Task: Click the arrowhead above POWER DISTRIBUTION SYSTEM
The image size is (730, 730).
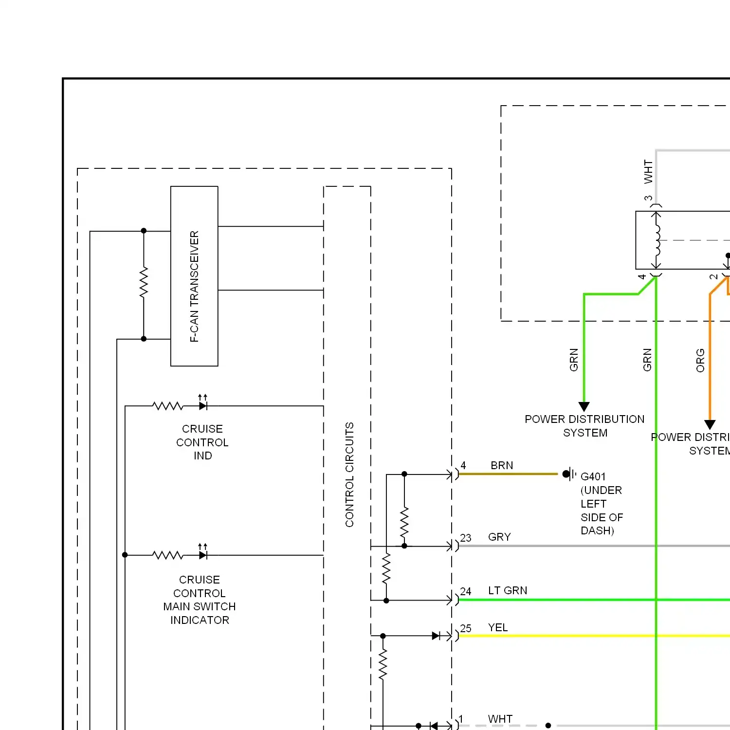Action: coord(584,407)
